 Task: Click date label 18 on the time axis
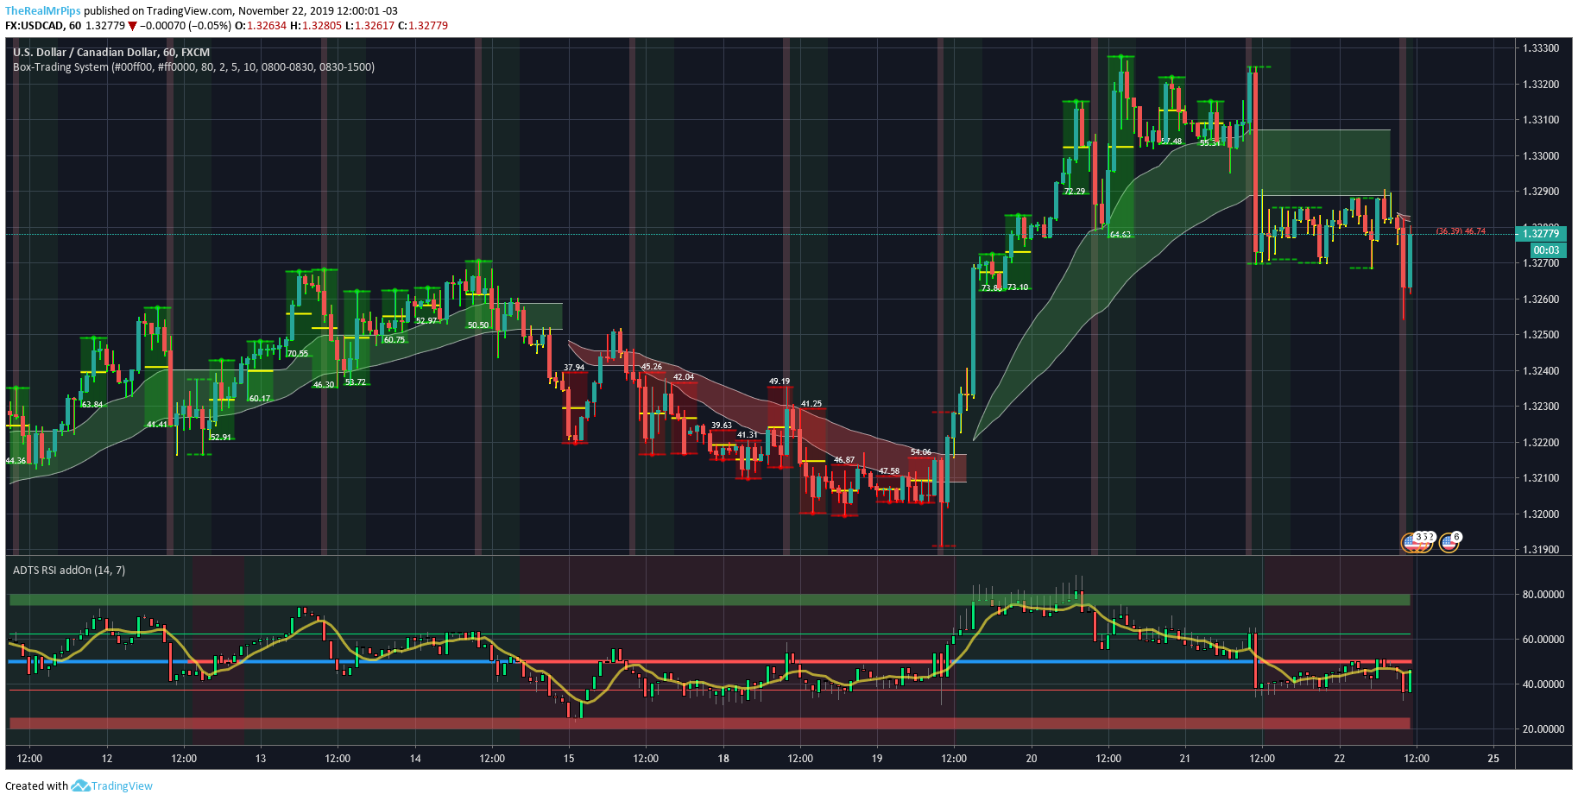[723, 759]
